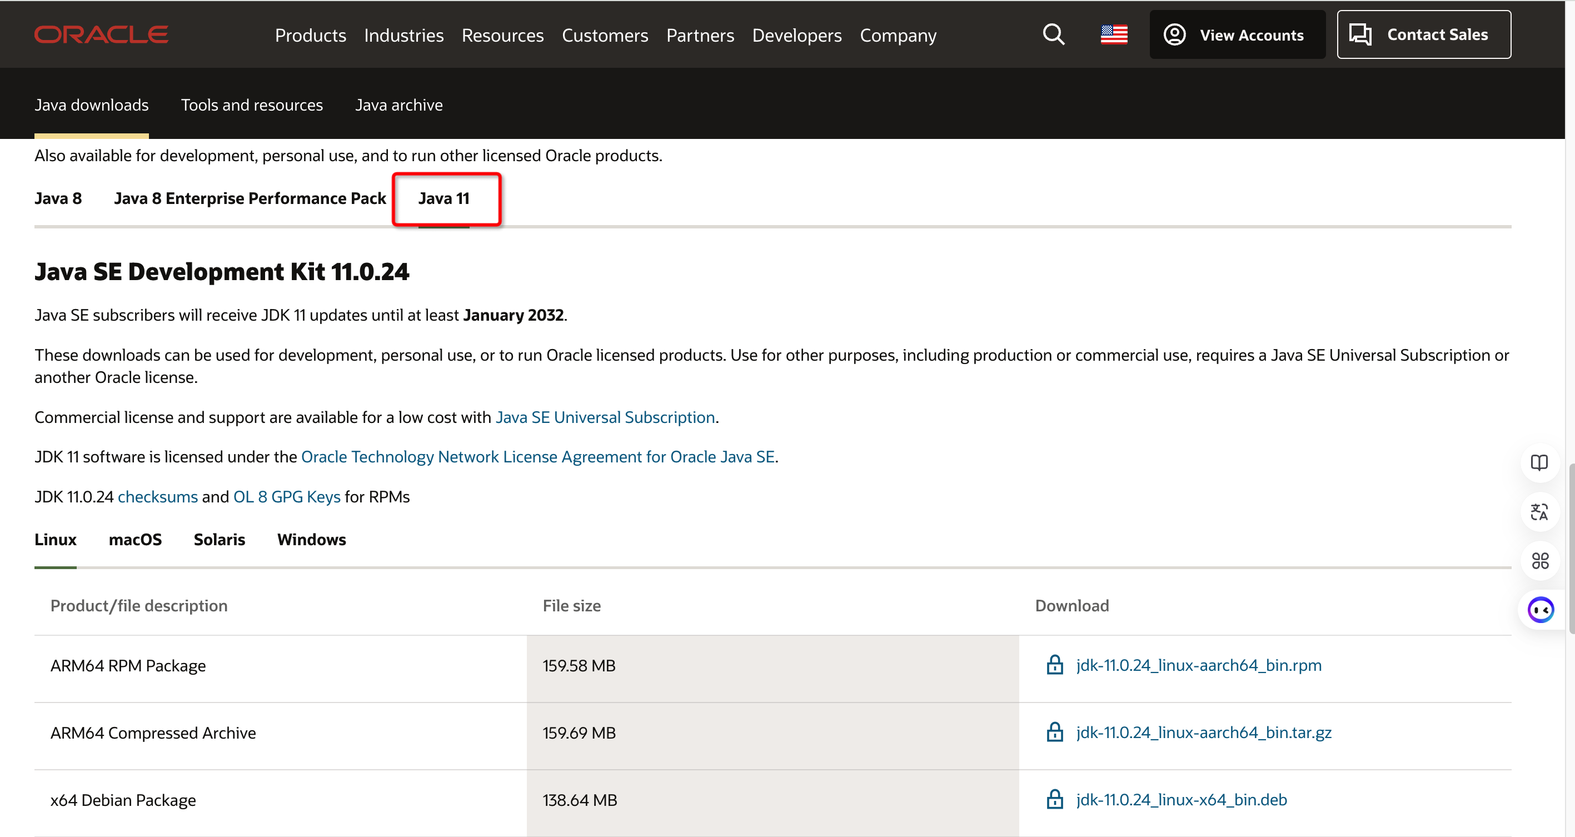Open Oracle Technology Network License Agreement link

(538, 457)
